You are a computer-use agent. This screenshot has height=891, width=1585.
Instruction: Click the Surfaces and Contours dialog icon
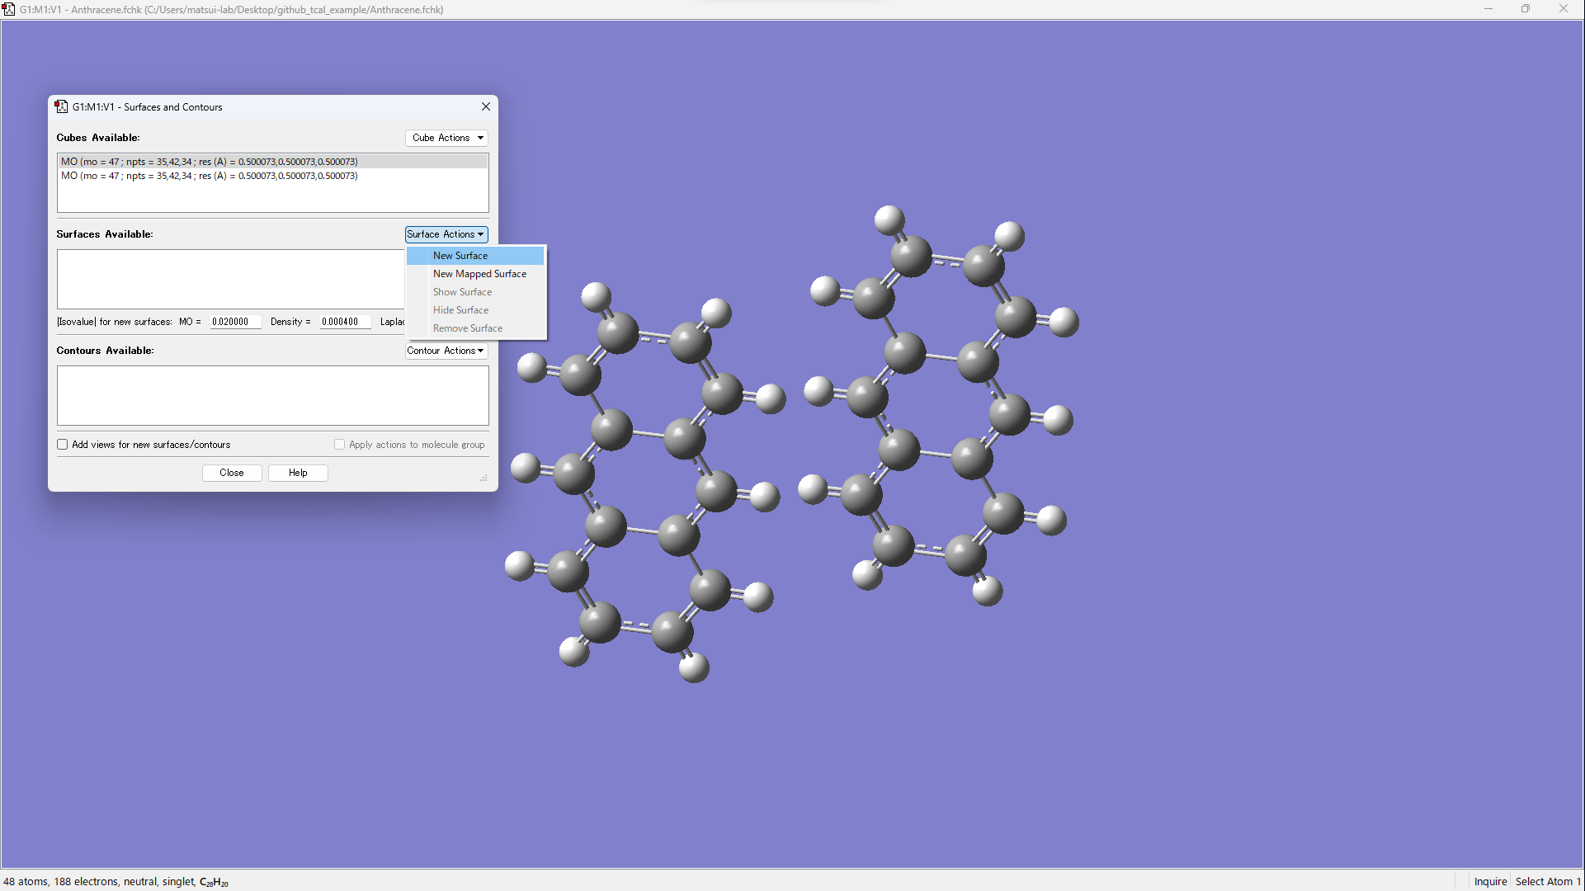(x=61, y=106)
